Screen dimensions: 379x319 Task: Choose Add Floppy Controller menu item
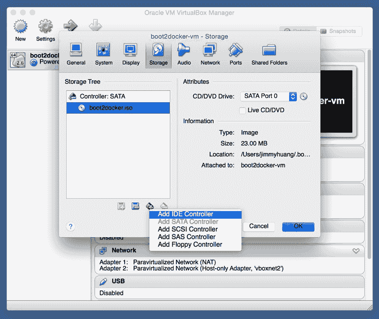click(195, 244)
